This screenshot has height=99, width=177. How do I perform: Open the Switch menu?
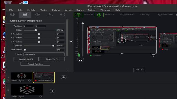(x=31, y=10)
